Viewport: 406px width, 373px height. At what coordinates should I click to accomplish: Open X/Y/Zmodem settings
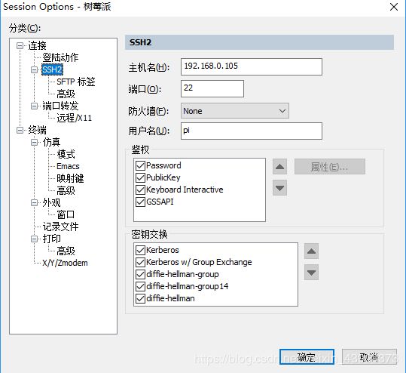[65, 263]
